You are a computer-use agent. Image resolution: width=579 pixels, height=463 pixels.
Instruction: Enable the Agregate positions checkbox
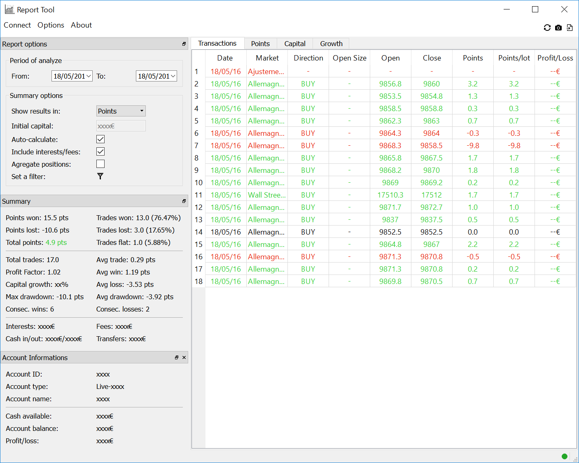(100, 164)
